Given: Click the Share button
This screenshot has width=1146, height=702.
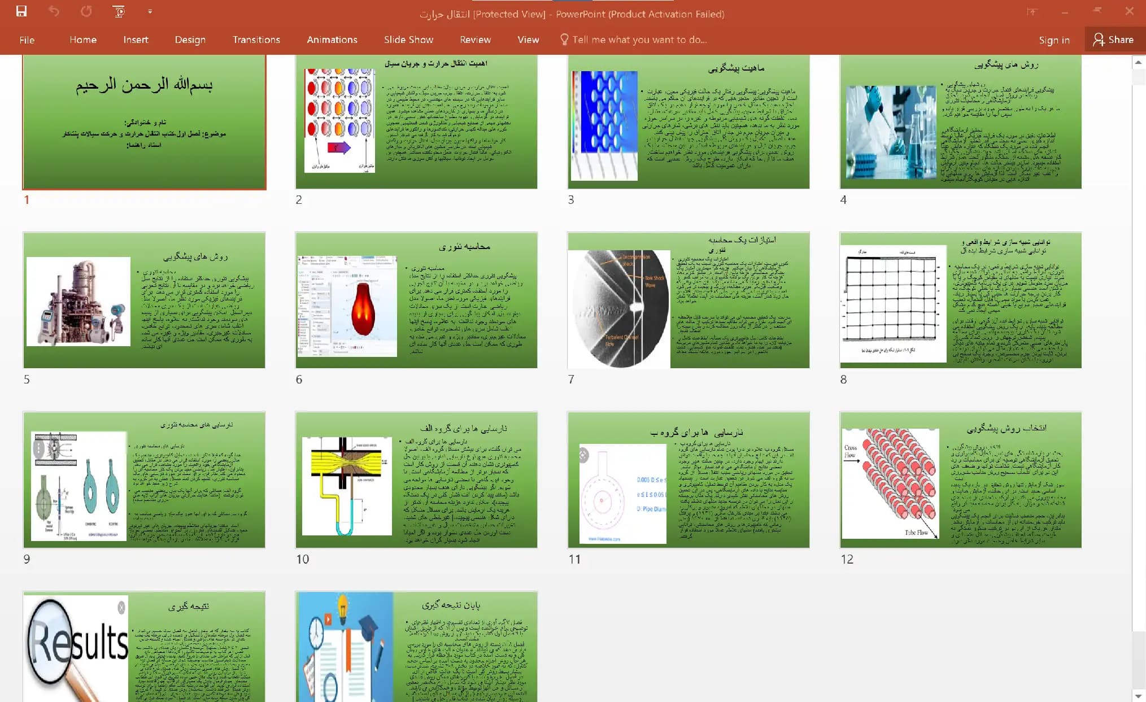Looking at the screenshot, I should coord(1113,40).
